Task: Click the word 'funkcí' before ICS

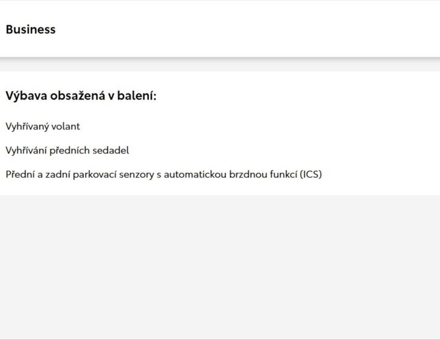Action: 283,174
